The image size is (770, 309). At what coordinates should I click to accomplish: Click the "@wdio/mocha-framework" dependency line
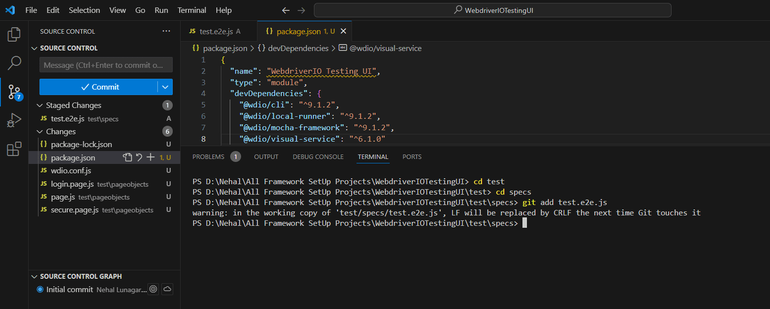pos(317,128)
